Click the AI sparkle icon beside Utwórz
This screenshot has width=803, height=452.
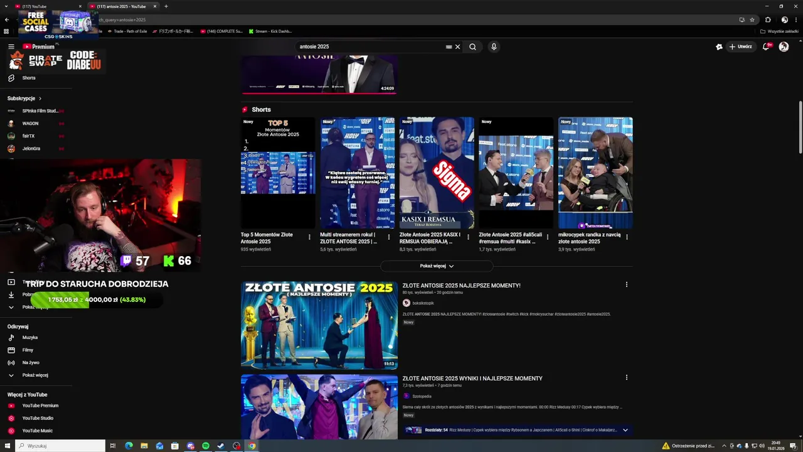pos(719,46)
